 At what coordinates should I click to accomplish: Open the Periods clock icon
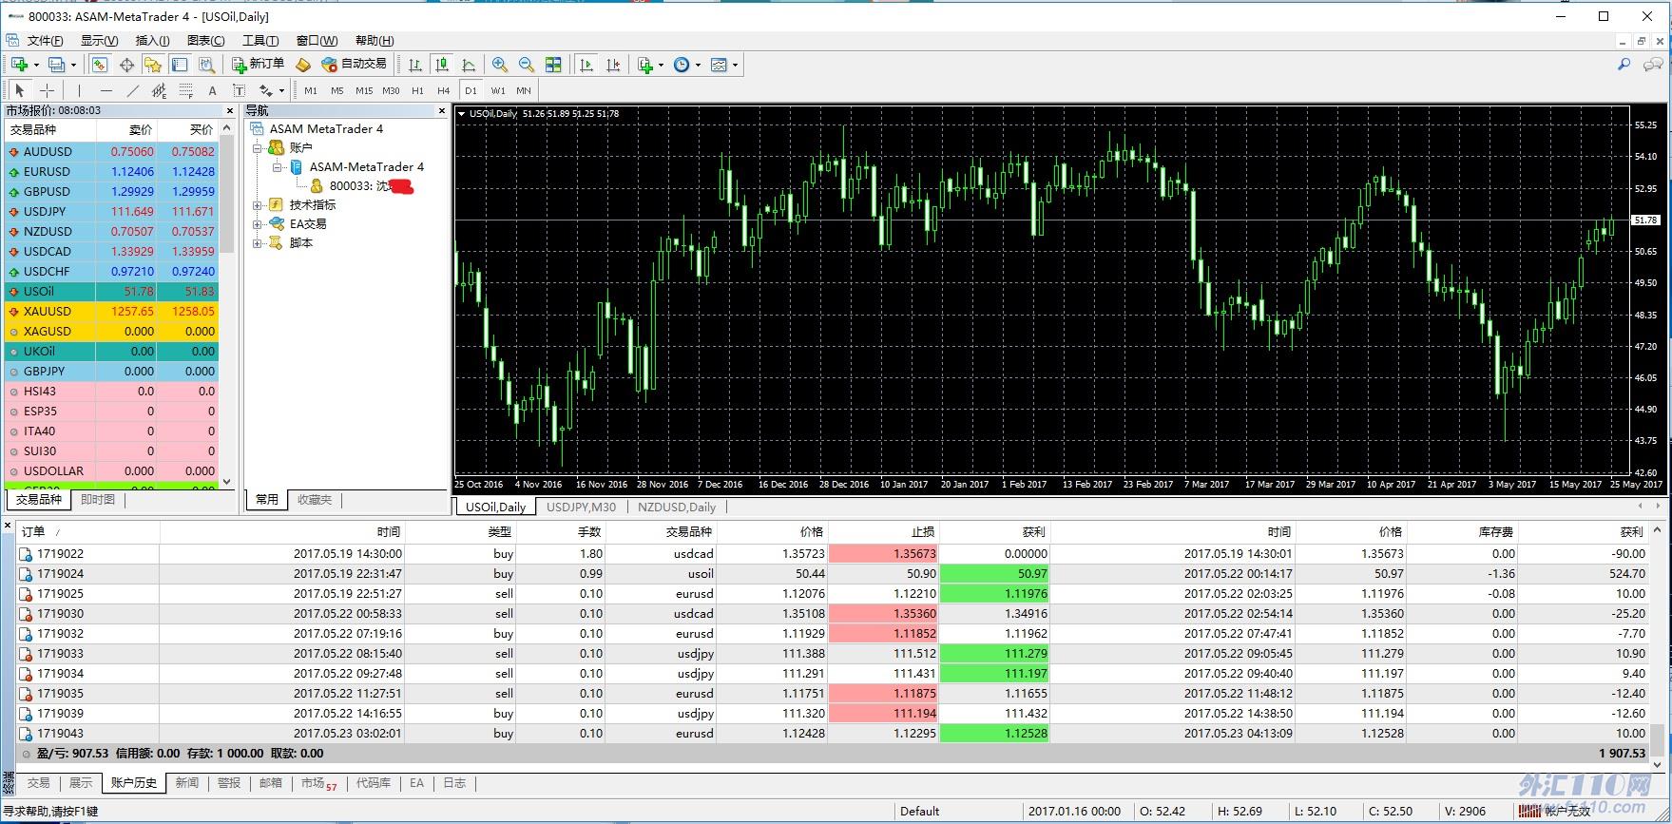click(682, 65)
